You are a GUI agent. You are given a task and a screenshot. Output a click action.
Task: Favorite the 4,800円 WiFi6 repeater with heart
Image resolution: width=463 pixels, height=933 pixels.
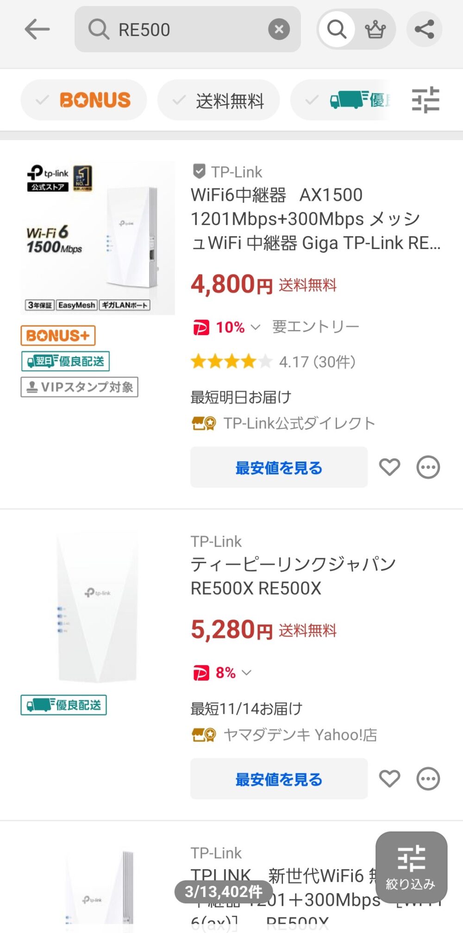click(389, 467)
